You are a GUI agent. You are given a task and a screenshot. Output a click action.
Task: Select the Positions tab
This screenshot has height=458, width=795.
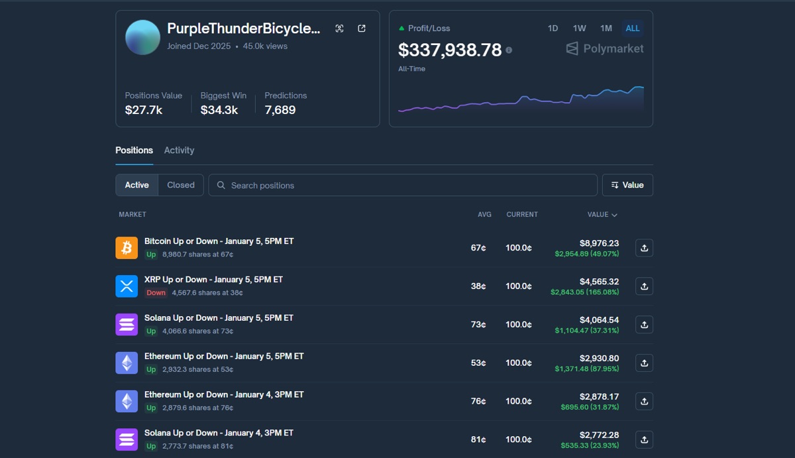pos(134,150)
